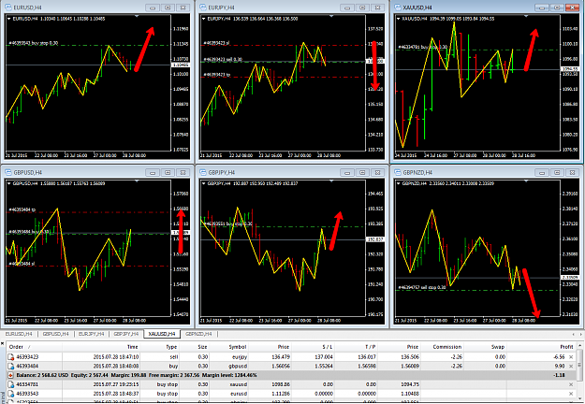Sort orders by the Order column header
Image resolution: width=585 pixels, height=404 pixels.
point(35,347)
